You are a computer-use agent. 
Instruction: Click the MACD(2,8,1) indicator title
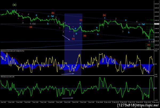pos(7,77)
